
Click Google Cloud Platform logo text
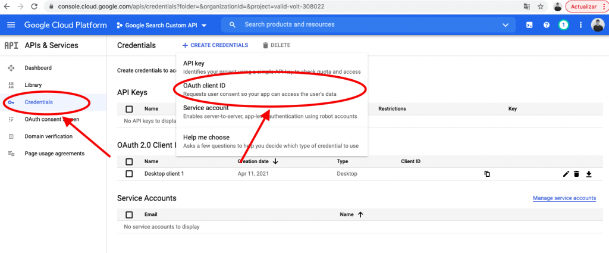tap(65, 25)
